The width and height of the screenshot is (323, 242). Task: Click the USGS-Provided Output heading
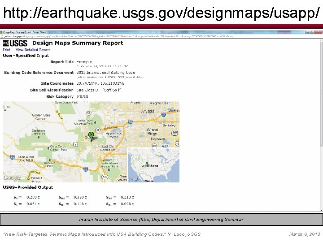(28, 187)
